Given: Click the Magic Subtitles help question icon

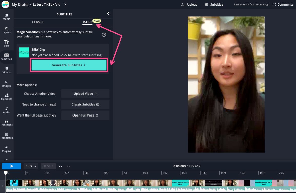Looking at the screenshot, I should tap(104, 35).
